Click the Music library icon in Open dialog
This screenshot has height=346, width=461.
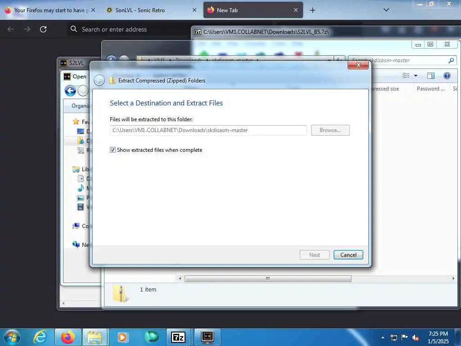(x=81, y=188)
